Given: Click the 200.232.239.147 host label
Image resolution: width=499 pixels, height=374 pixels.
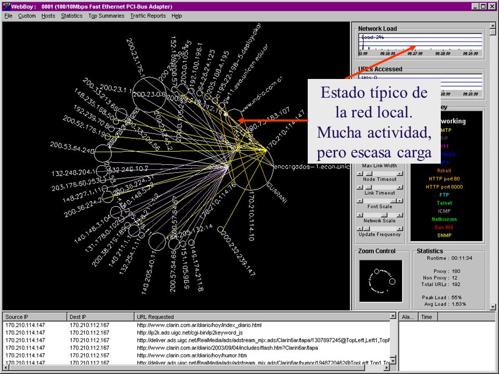Looking at the screenshot, I should click(238, 255).
